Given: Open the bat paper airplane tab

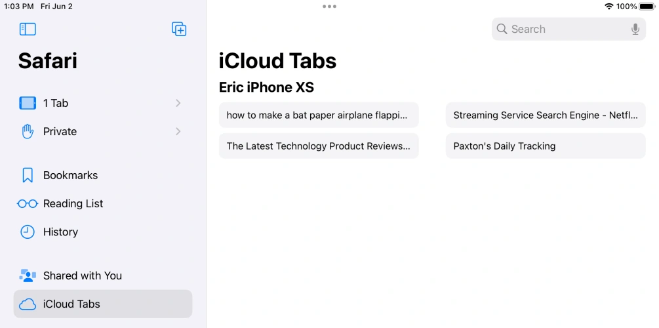Looking at the screenshot, I should pyautogui.click(x=319, y=115).
